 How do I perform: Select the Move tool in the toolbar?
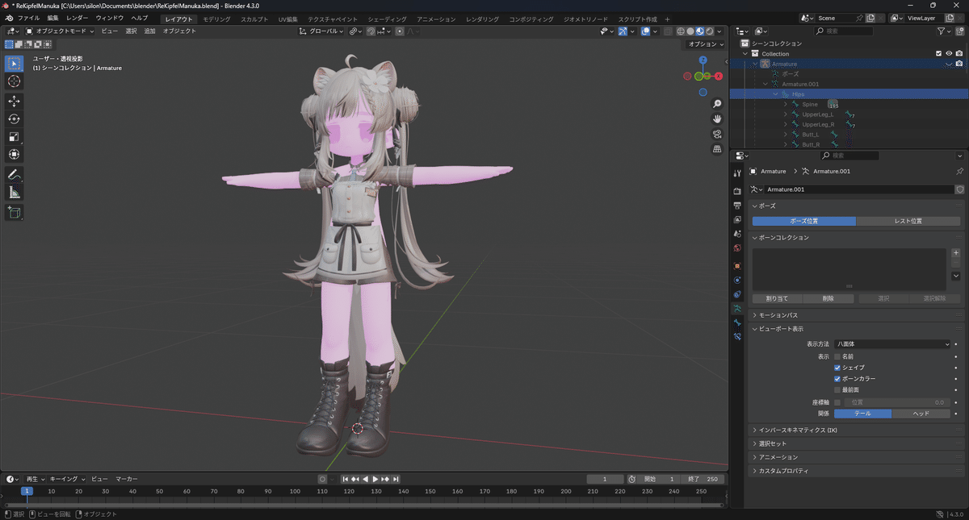pyautogui.click(x=13, y=102)
